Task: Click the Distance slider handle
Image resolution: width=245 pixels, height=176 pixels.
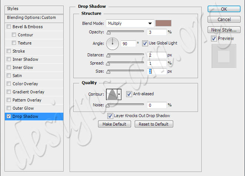Action: tap(108, 55)
